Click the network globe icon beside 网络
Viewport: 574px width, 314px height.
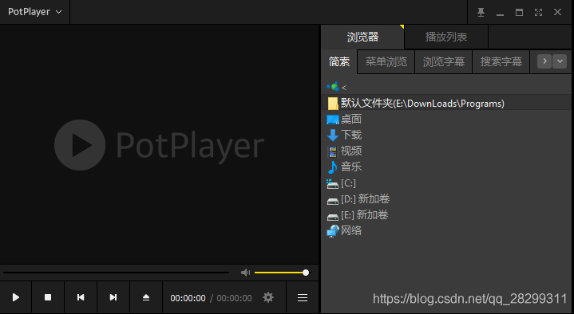click(333, 231)
